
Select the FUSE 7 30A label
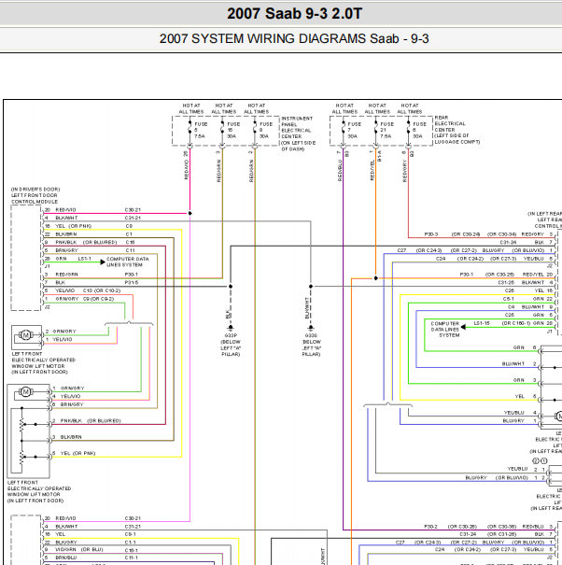pyautogui.click(x=354, y=130)
